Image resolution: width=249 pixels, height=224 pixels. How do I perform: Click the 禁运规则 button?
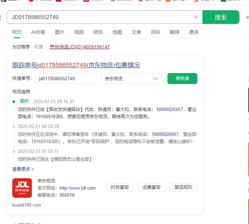184,187
